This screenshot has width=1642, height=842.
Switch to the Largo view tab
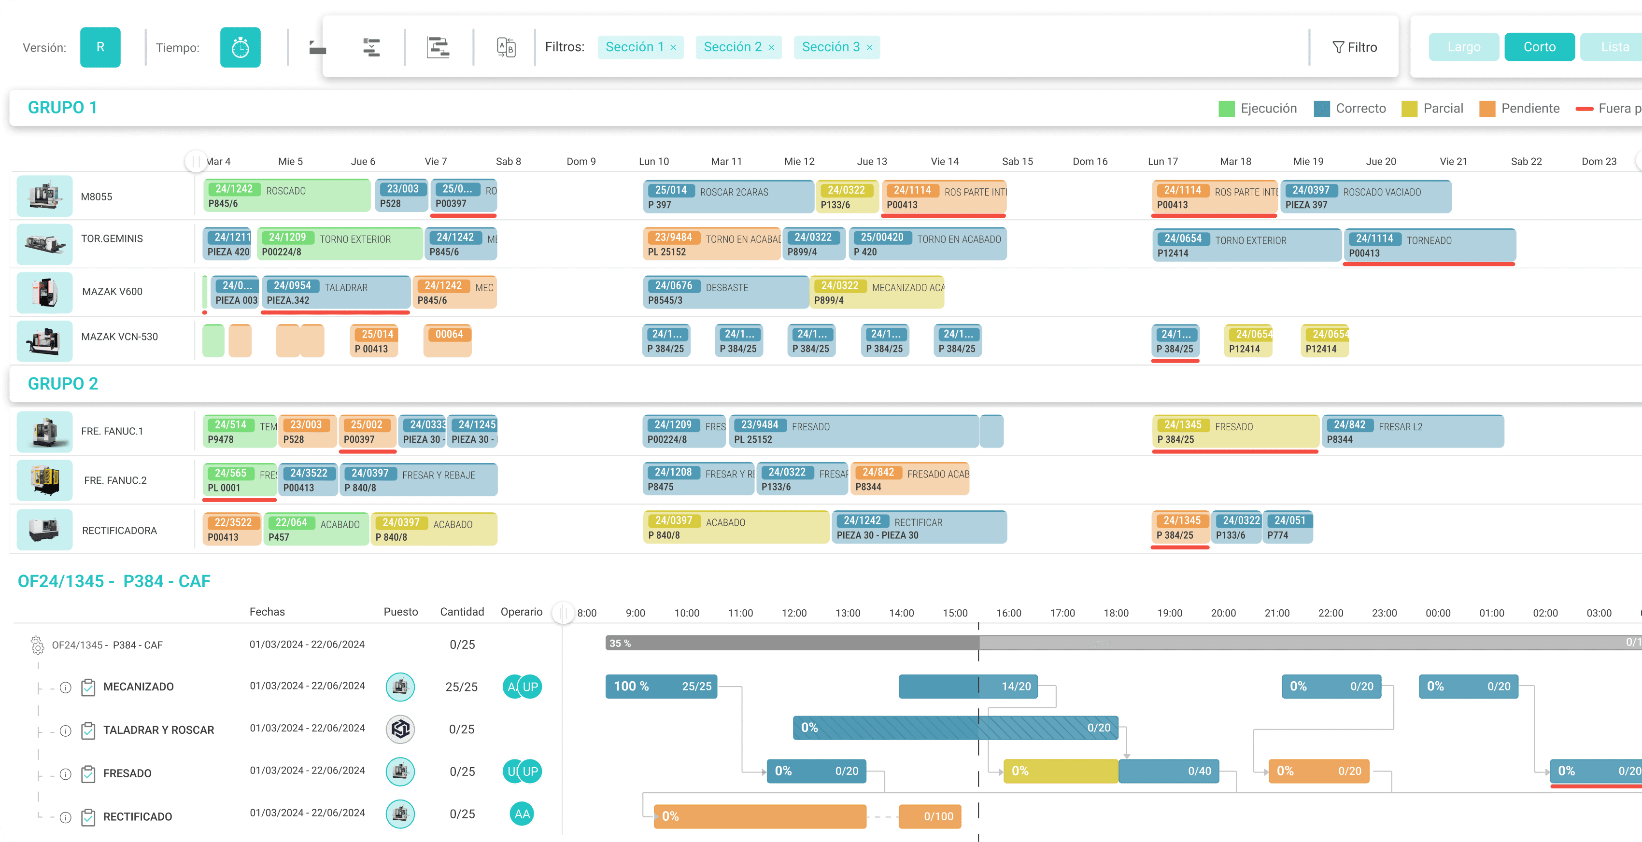tap(1463, 47)
